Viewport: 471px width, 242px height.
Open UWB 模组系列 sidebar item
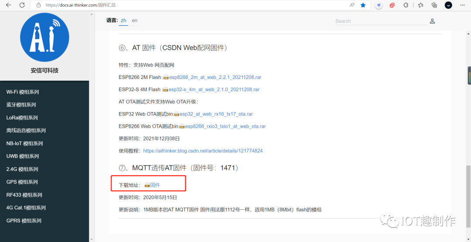click(23, 156)
